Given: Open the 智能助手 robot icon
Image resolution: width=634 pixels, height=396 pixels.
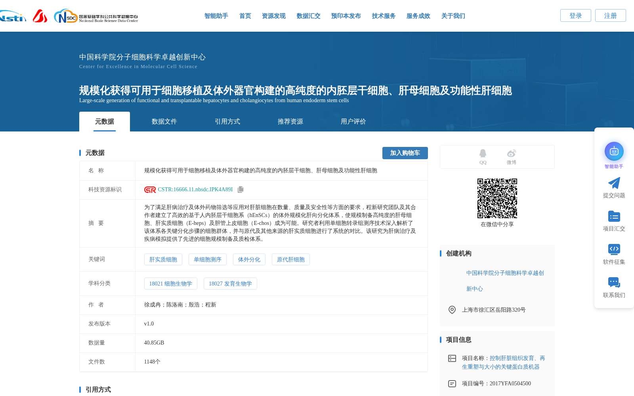Looking at the screenshot, I should point(614,151).
